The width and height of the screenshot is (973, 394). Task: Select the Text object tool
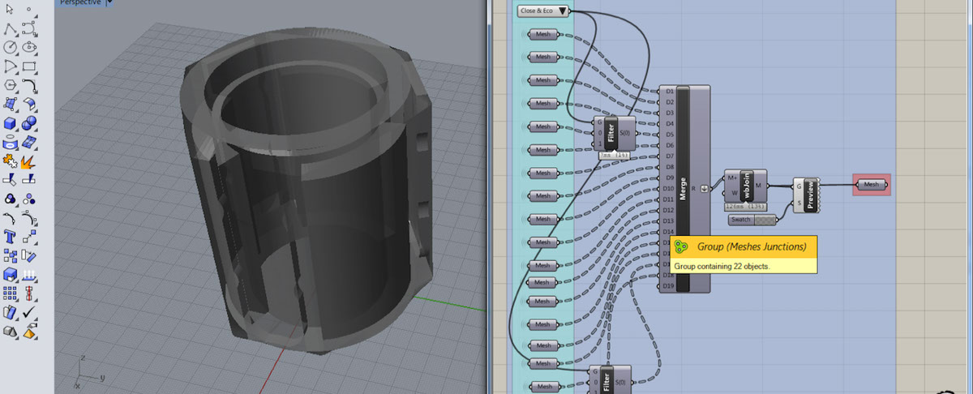[11, 237]
